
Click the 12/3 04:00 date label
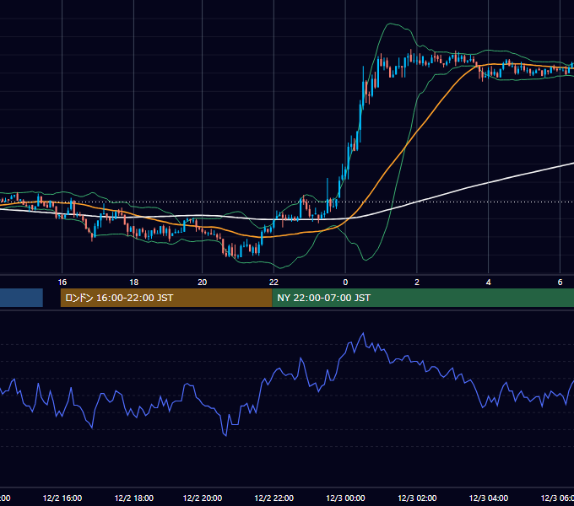coord(489,498)
